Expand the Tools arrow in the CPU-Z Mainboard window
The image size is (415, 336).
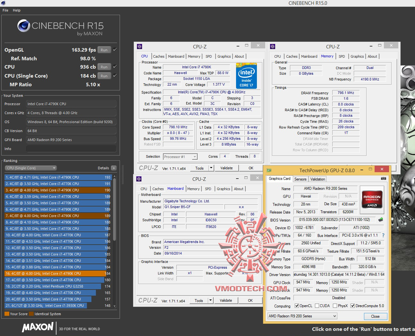[210, 300]
